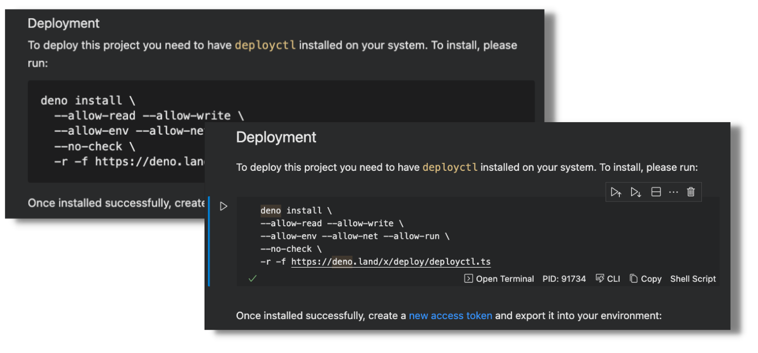
Task: Delete the cell with trash icon
Action: point(691,192)
